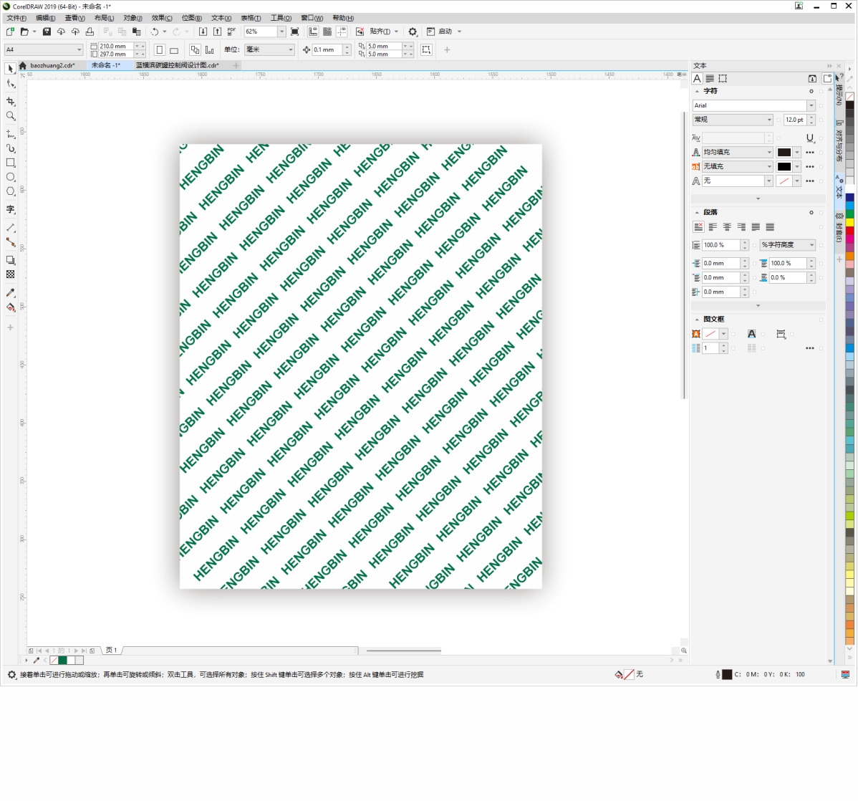Select the Rectangle tool
858x801 pixels.
pos(11,163)
